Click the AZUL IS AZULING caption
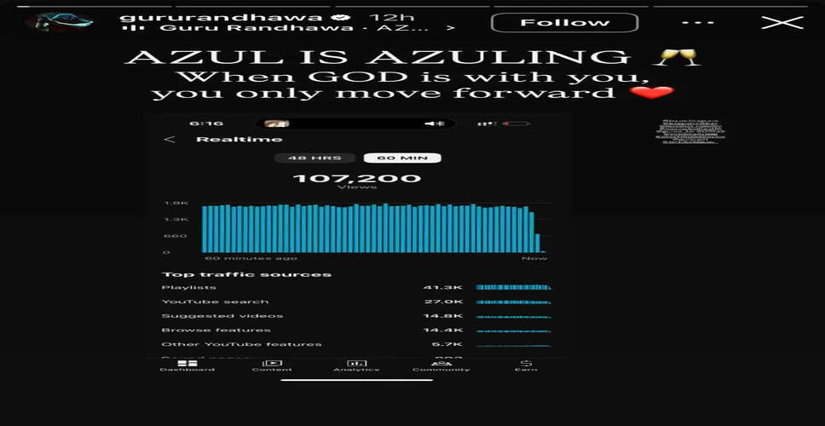Viewport: 825px width, 426px height. coord(378,57)
